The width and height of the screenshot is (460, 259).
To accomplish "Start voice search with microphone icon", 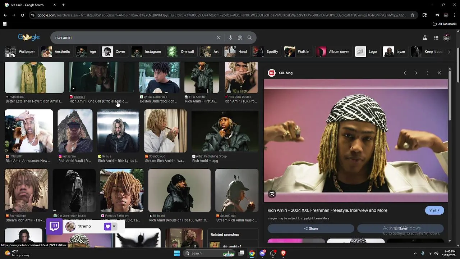I will click(230, 37).
